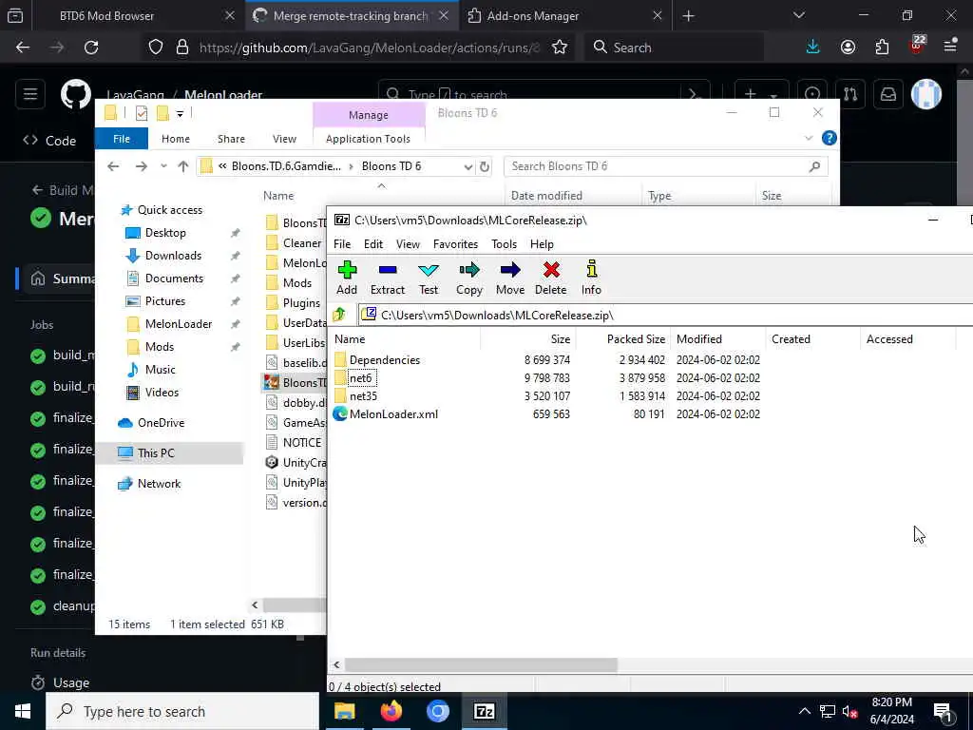
Task: Open Explorer File tab
Action: pyautogui.click(x=122, y=139)
